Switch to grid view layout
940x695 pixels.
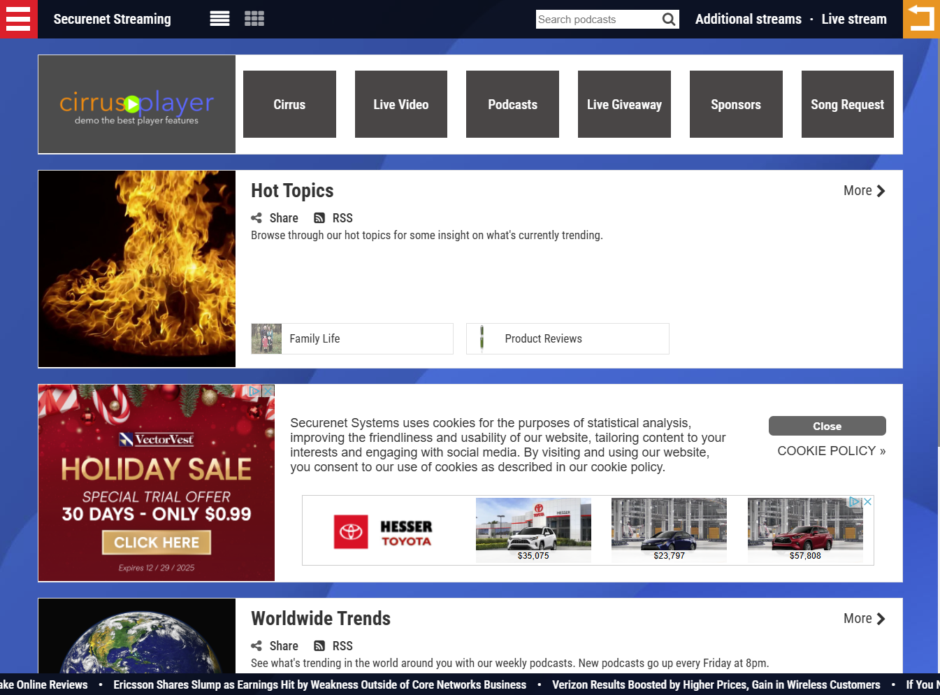[x=254, y=19]
